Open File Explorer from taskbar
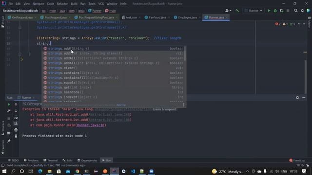This screenshot has height=175, width=312. click(50, 172)
